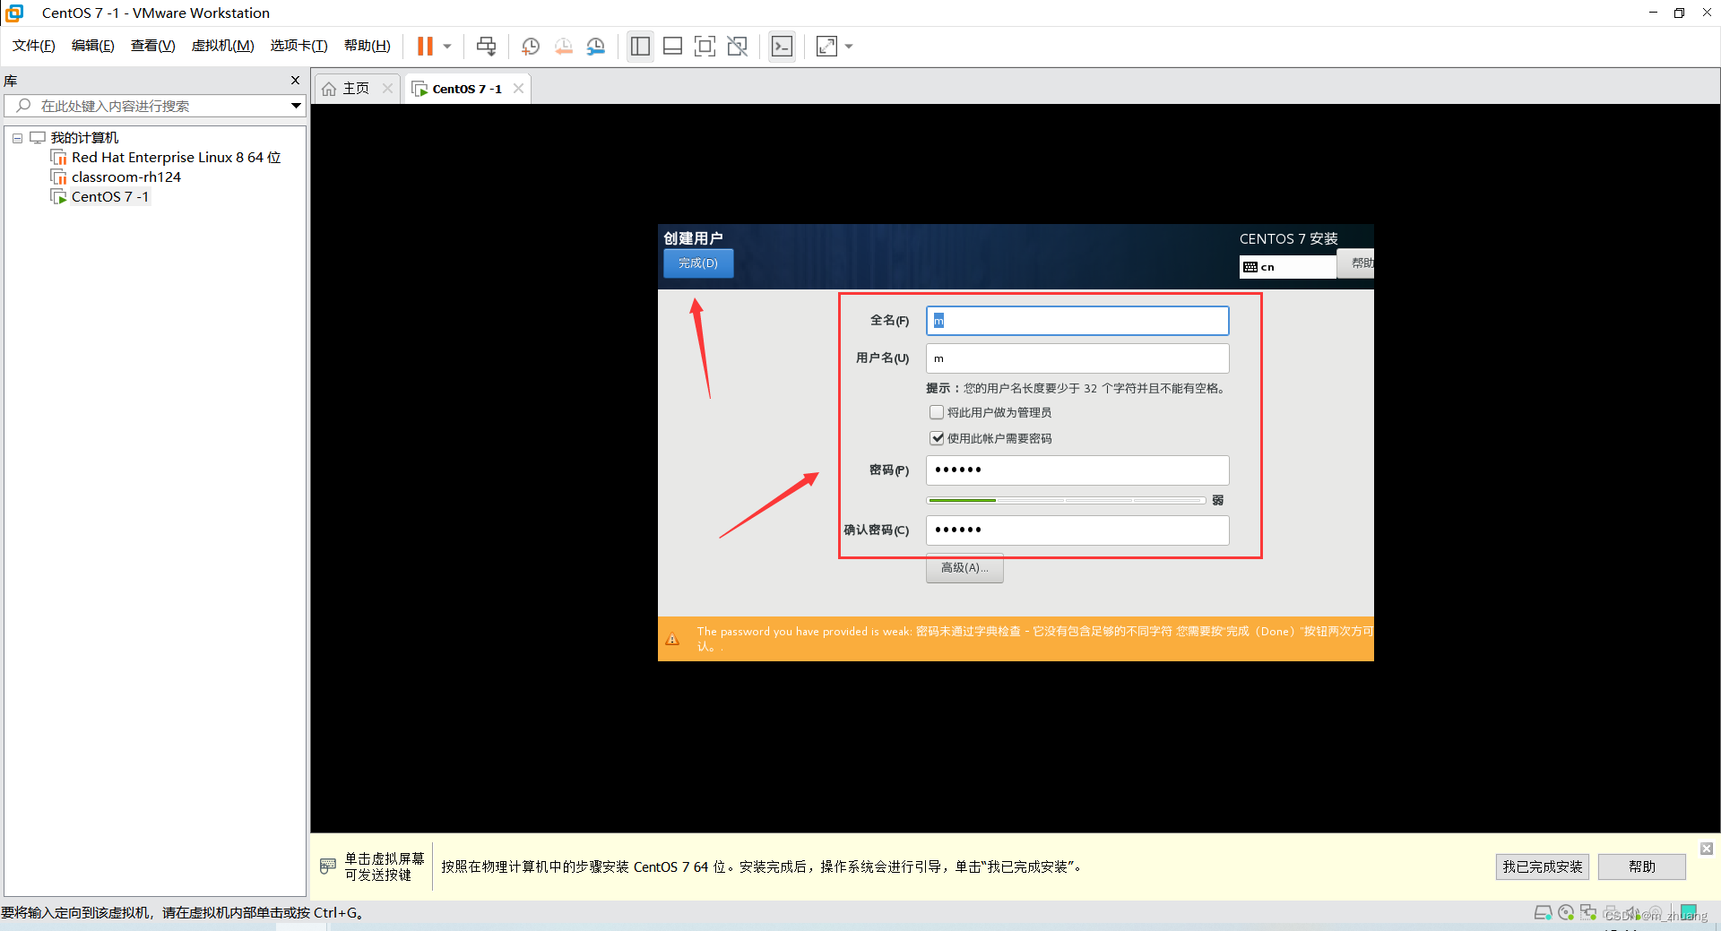Open the console view toolbar icon
This screenshot has height=931, width=1721.
782,46
